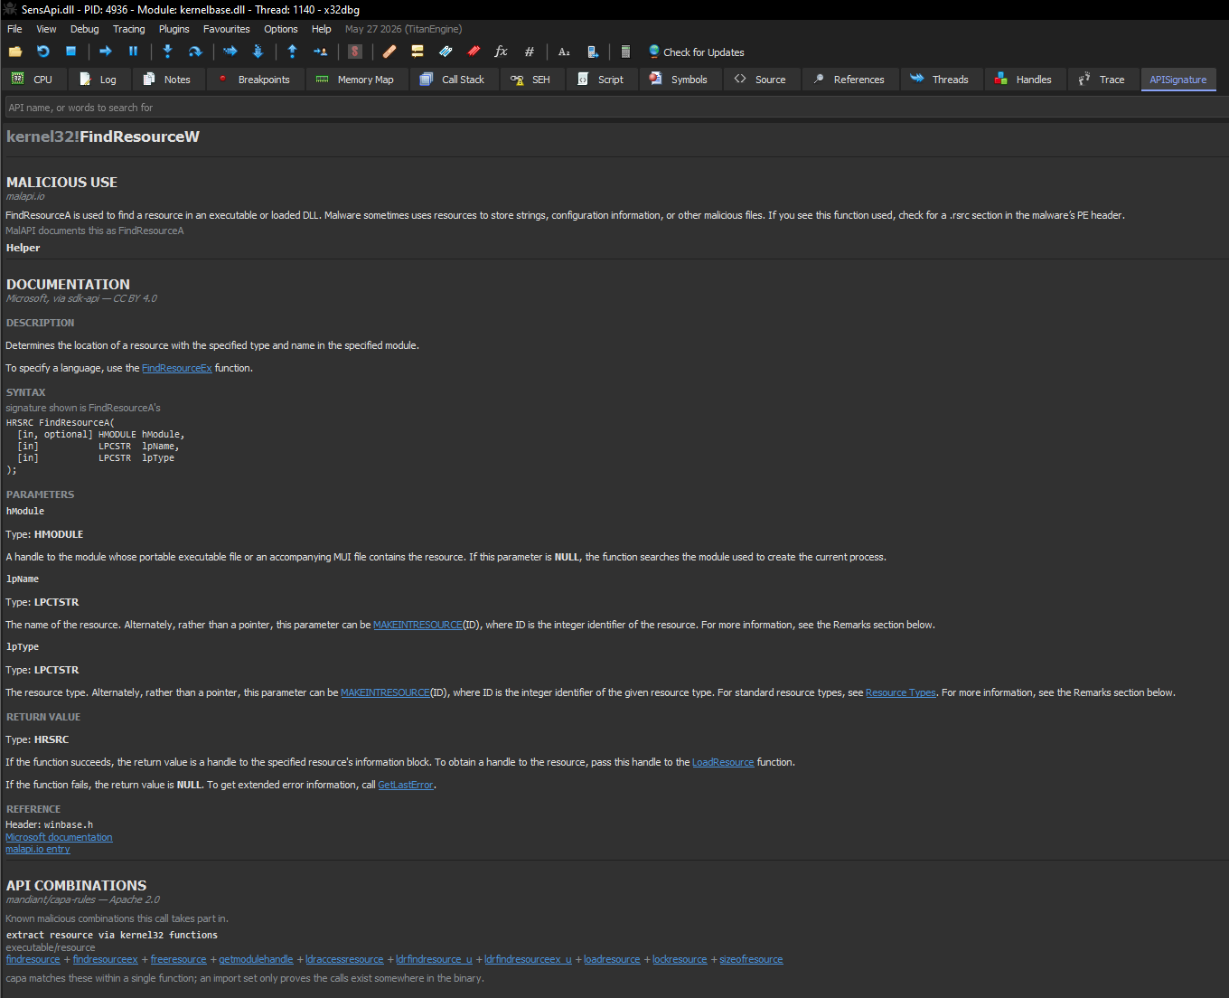Viewport: 1229px width, 998px height.
Task: Click the open file folder icon
Action: 15,52
